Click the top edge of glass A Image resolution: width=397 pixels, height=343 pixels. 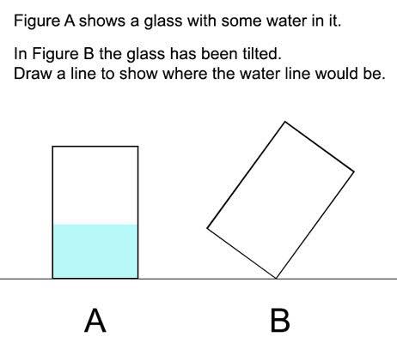pos(95,147)
